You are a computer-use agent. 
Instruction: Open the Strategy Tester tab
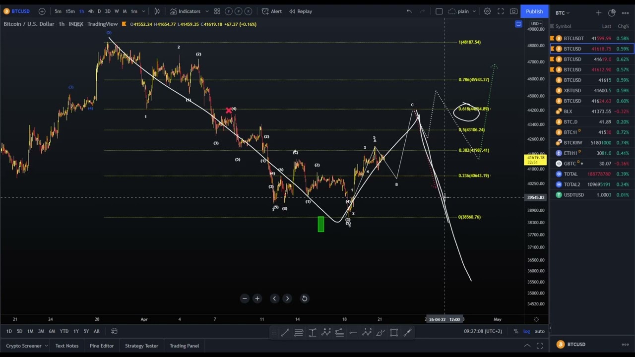(141, 346)
